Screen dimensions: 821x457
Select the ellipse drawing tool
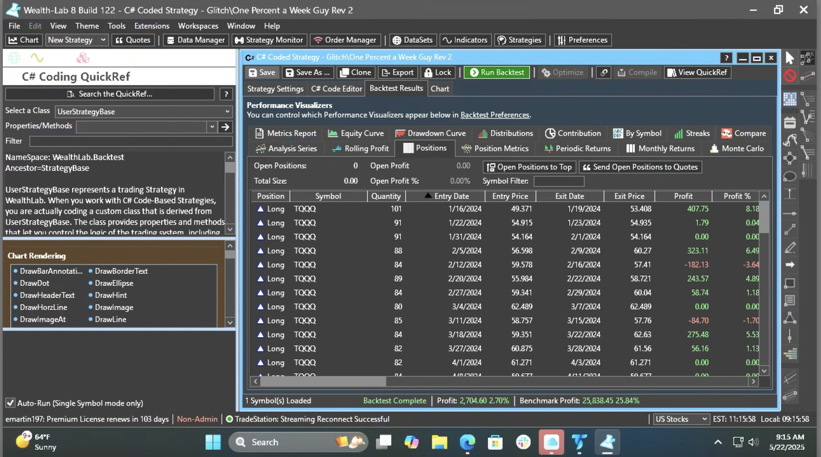click(790, 176)
